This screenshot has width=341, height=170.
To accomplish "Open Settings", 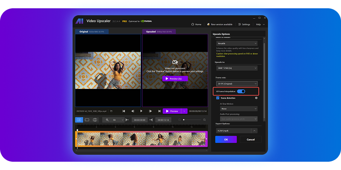I will (244, 24).
